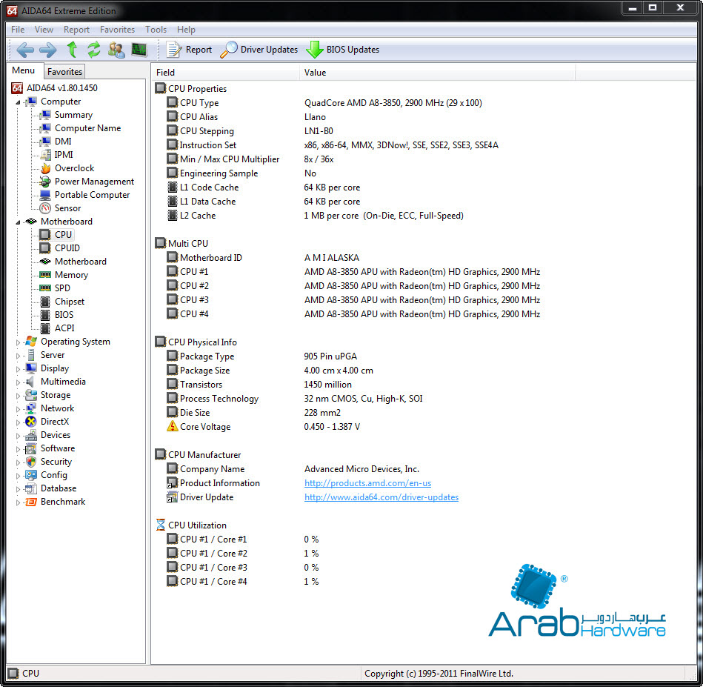This screenshot has height=687, width=703.
Task: Select the Core Voltage warning row
Action: click(x=264, y=426)
